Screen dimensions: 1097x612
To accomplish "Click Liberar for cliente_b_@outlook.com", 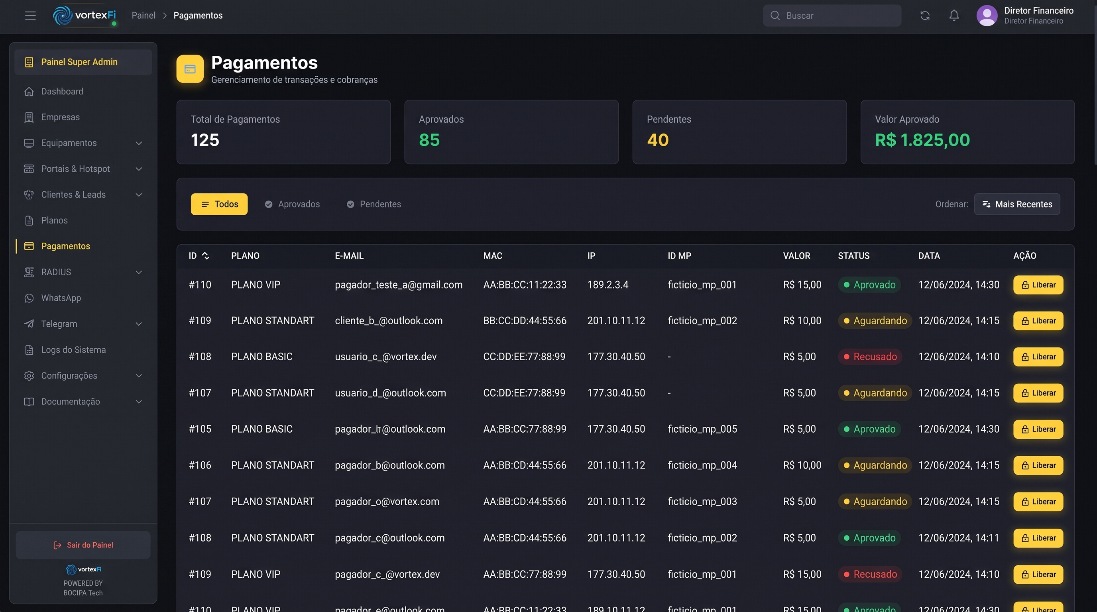I will 1038,321.
